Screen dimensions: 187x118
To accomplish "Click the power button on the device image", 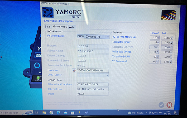I will tap(37, 65).
